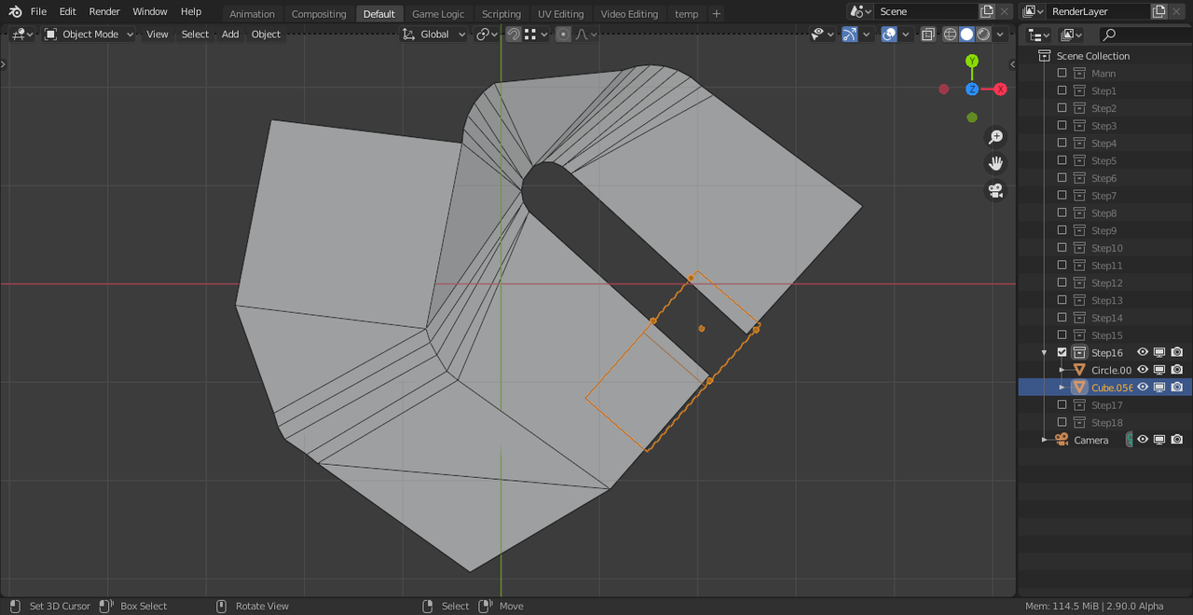Switch to wireframe shading mode icon
Screen dimensions: 1193x615
[950, 34]
